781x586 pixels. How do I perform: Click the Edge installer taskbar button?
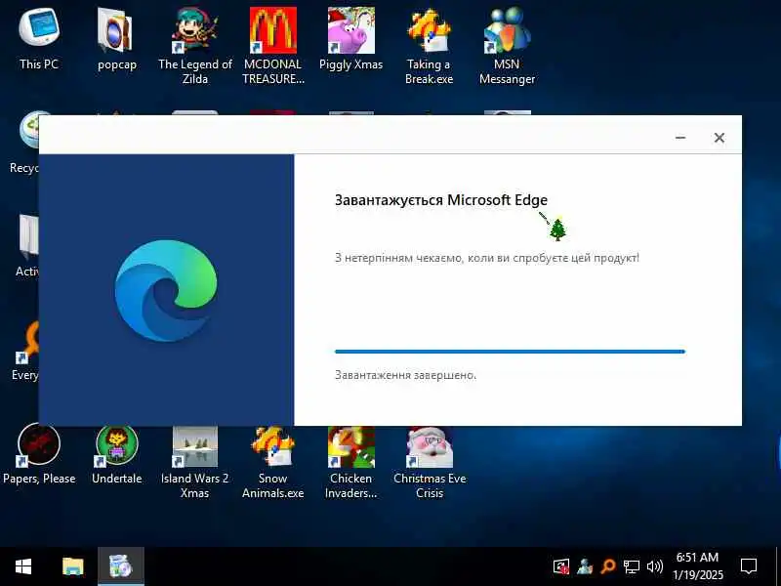coord(120,566)
